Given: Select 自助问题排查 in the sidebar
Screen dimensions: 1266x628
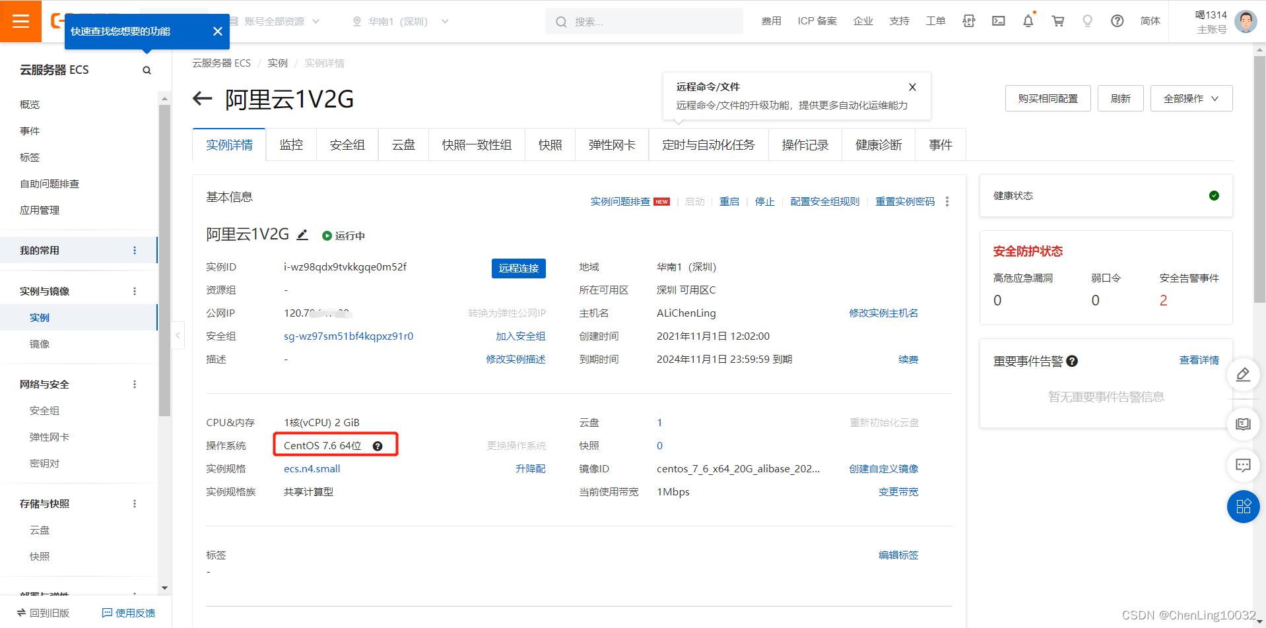Looking at the screenshot, I should (x=50, y=184).
